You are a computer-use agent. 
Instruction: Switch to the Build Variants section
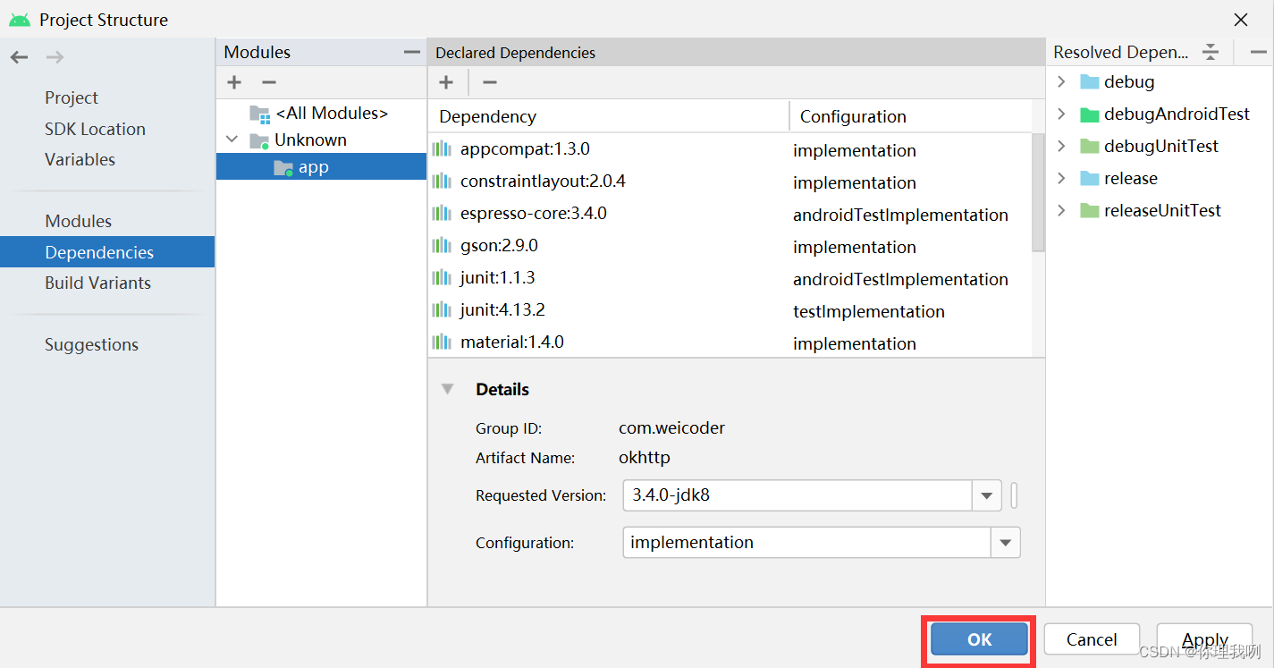click(x=97, y=283)
